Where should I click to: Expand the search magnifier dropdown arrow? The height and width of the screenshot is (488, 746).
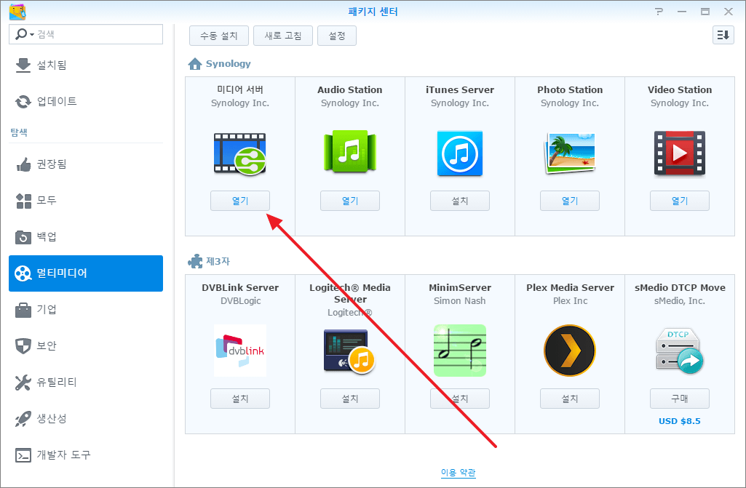tap(32, 34)
